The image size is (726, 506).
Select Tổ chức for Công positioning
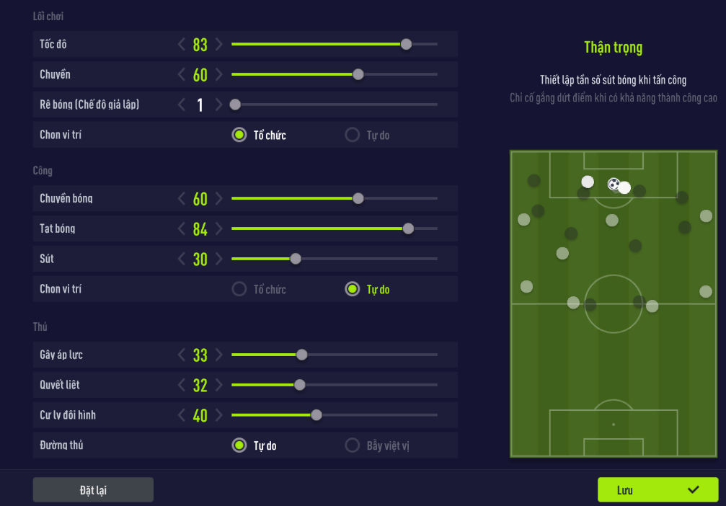tap(239, 289)
